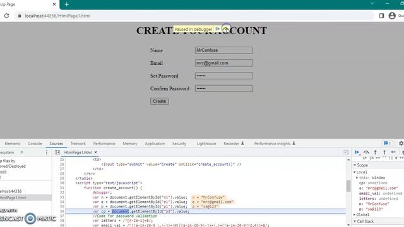The image size is (404, 227).
Task: Set breakpoint on line number 38
Action: tap(62, 221)
